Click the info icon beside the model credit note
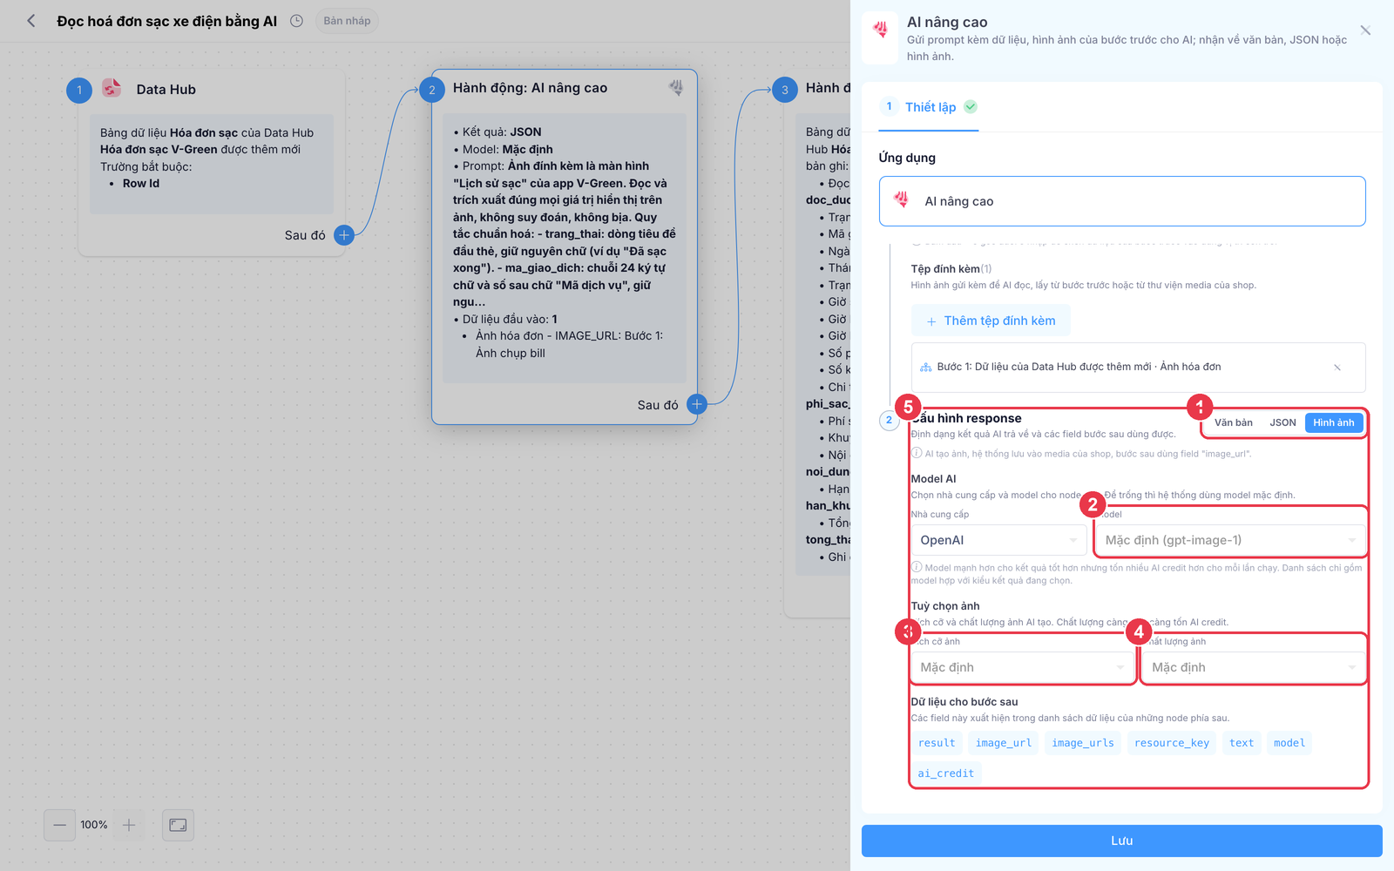1394x871 pixels. [x=917, y=567]
